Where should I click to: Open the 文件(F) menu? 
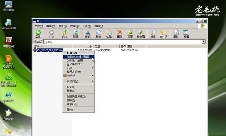[39, 26]
